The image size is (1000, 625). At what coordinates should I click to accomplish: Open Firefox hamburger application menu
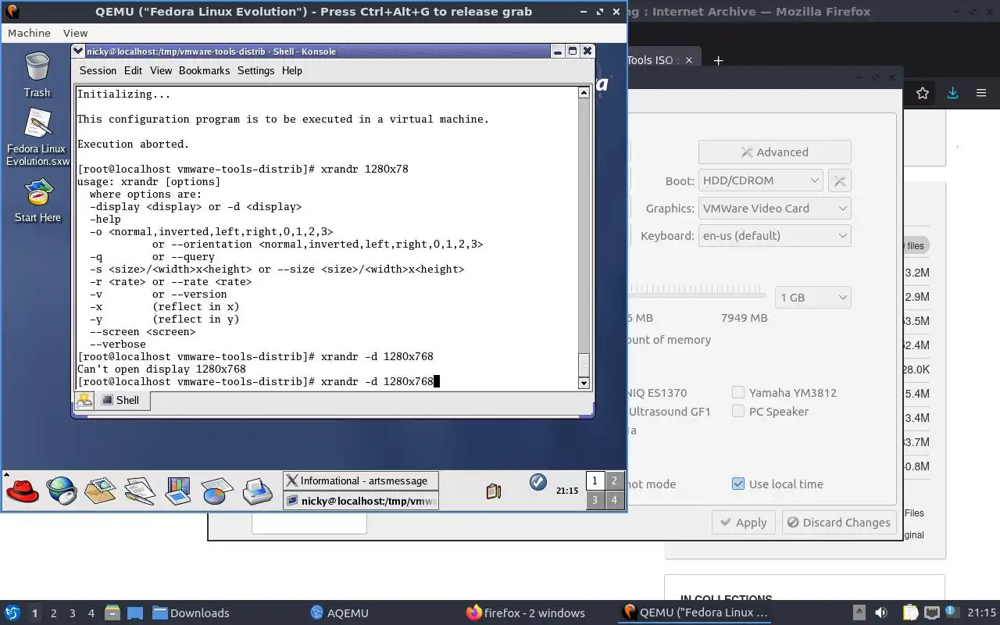(981, 93)
